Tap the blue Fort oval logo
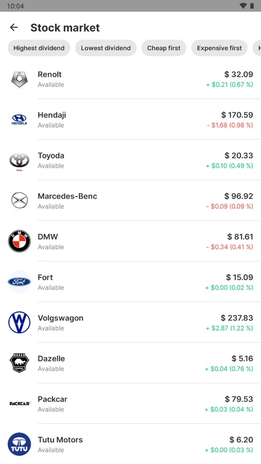Image resolution: width=261 pixels, height=464 pixels. coord(19,282)
